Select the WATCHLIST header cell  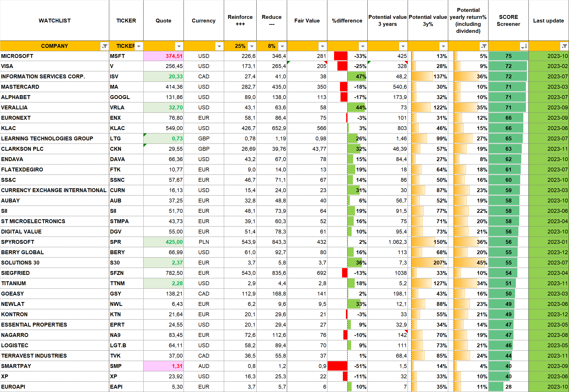[x=54, y=21]
